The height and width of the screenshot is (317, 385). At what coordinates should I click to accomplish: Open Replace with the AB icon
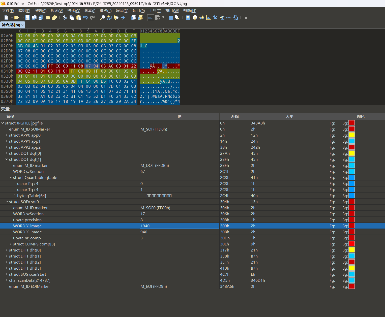109,18
